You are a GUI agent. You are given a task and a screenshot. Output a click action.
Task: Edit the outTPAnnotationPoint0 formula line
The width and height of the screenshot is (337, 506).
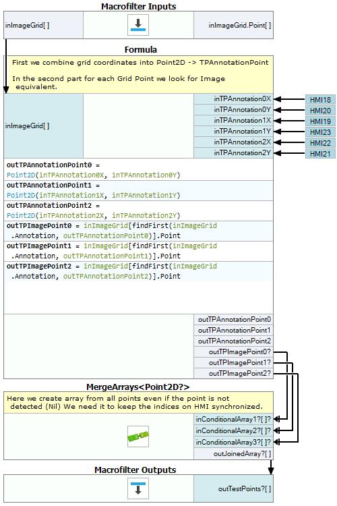[138, 170]
